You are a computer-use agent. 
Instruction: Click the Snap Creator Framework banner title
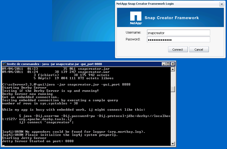point(172,18)
